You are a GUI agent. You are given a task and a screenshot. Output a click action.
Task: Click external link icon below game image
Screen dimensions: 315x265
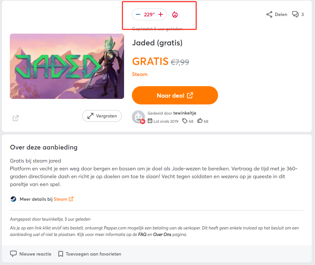(15, 118)
